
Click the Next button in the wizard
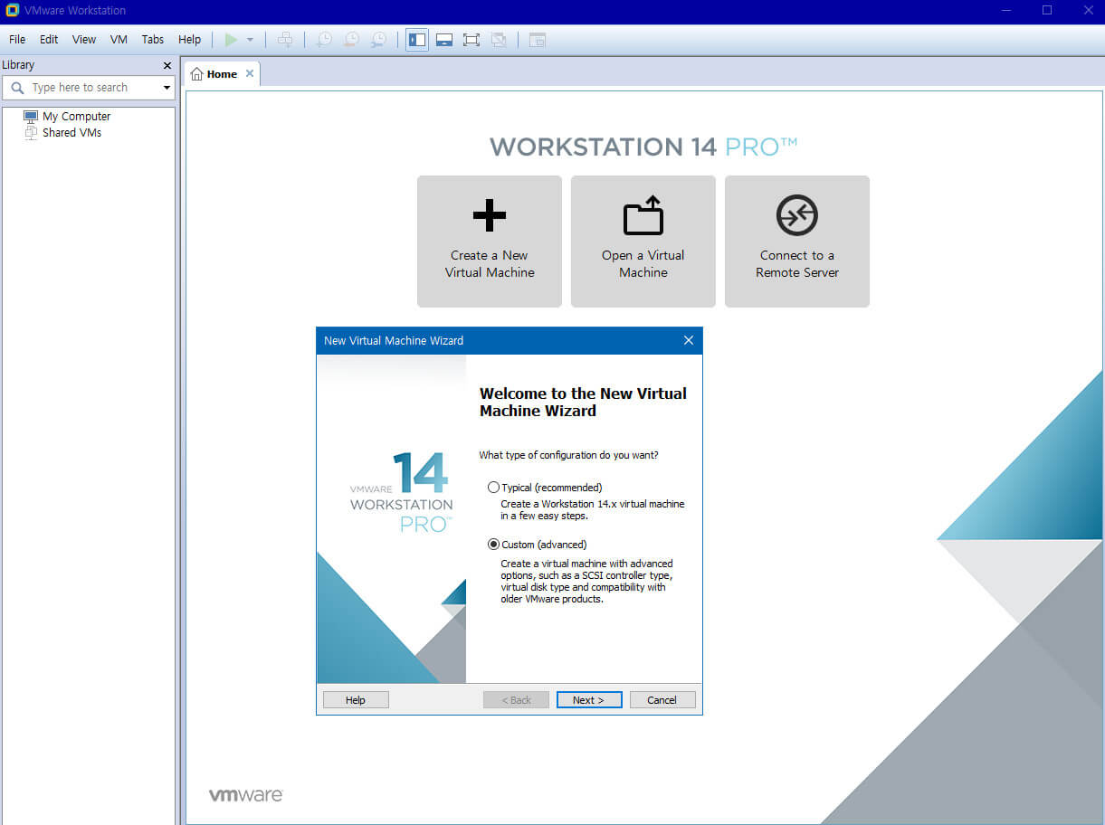(x=588, y=700)
